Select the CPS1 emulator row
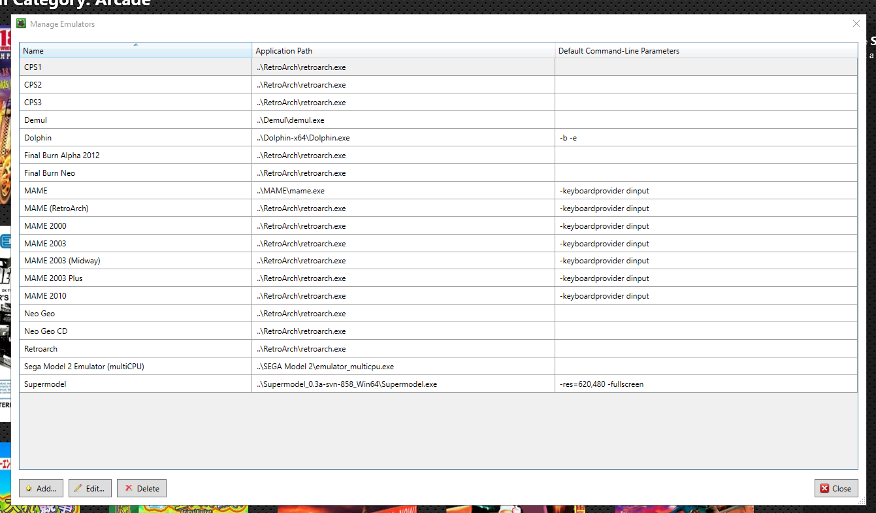Viewport: 876px width, 513px height. click(438, 67)
